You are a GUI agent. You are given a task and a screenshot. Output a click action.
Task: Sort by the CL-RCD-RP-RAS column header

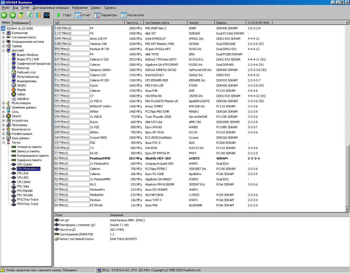pos(259,23)
